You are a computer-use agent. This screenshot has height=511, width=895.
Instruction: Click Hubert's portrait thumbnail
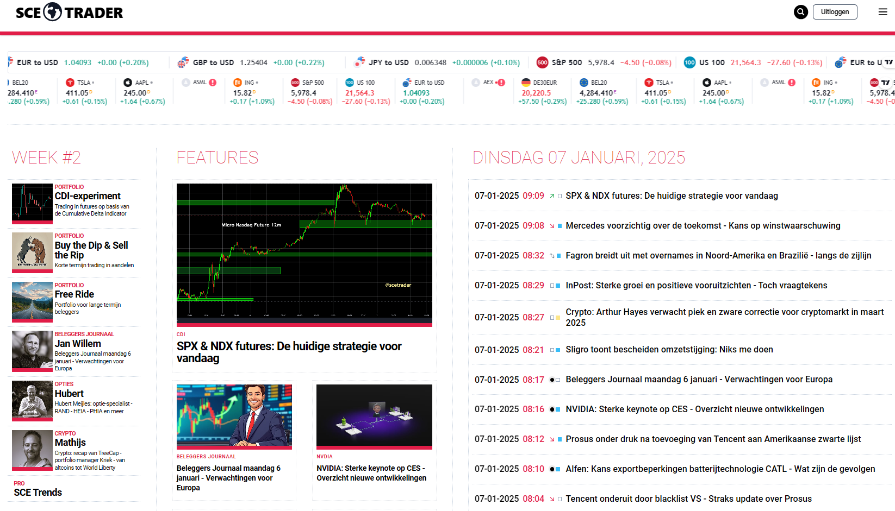pyautogui.click(x=32, y=401)
